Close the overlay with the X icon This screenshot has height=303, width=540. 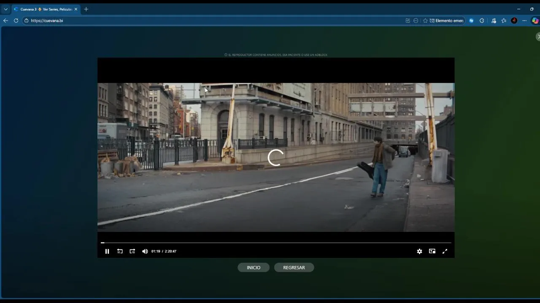click(538, 37)
